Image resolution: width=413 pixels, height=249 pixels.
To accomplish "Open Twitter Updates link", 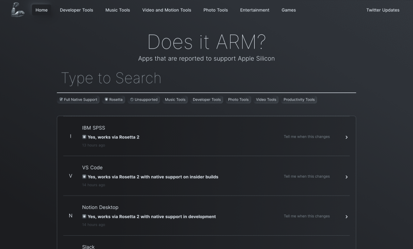I will 382,10.
